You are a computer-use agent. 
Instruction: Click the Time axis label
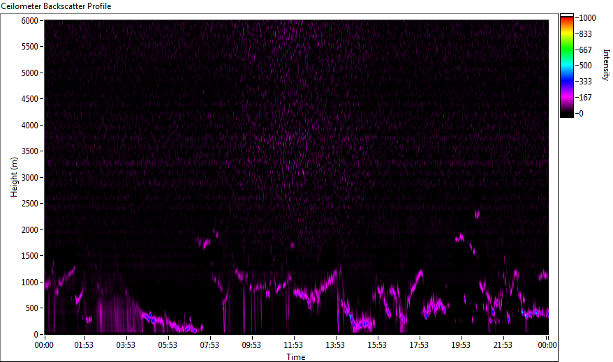click(x=296, y=357)
